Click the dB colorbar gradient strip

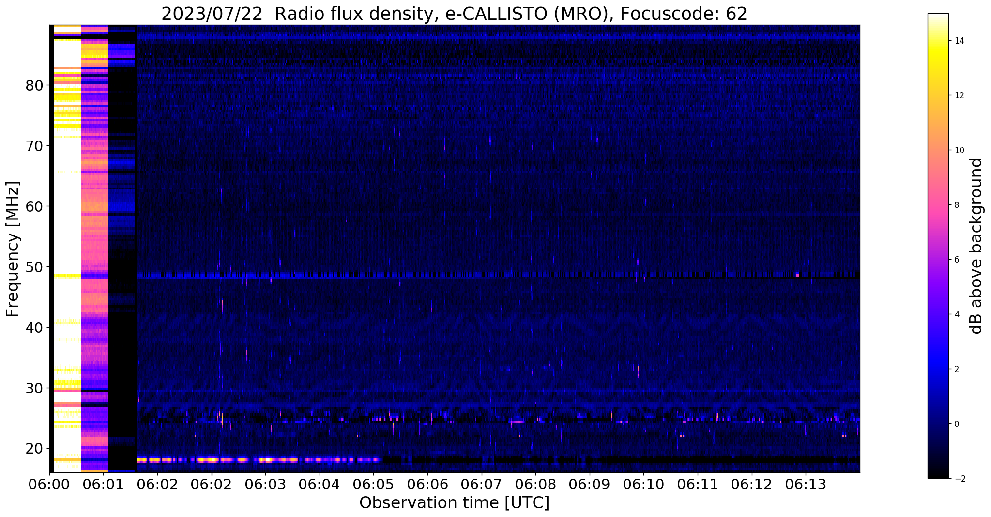[x=938, y=246]
